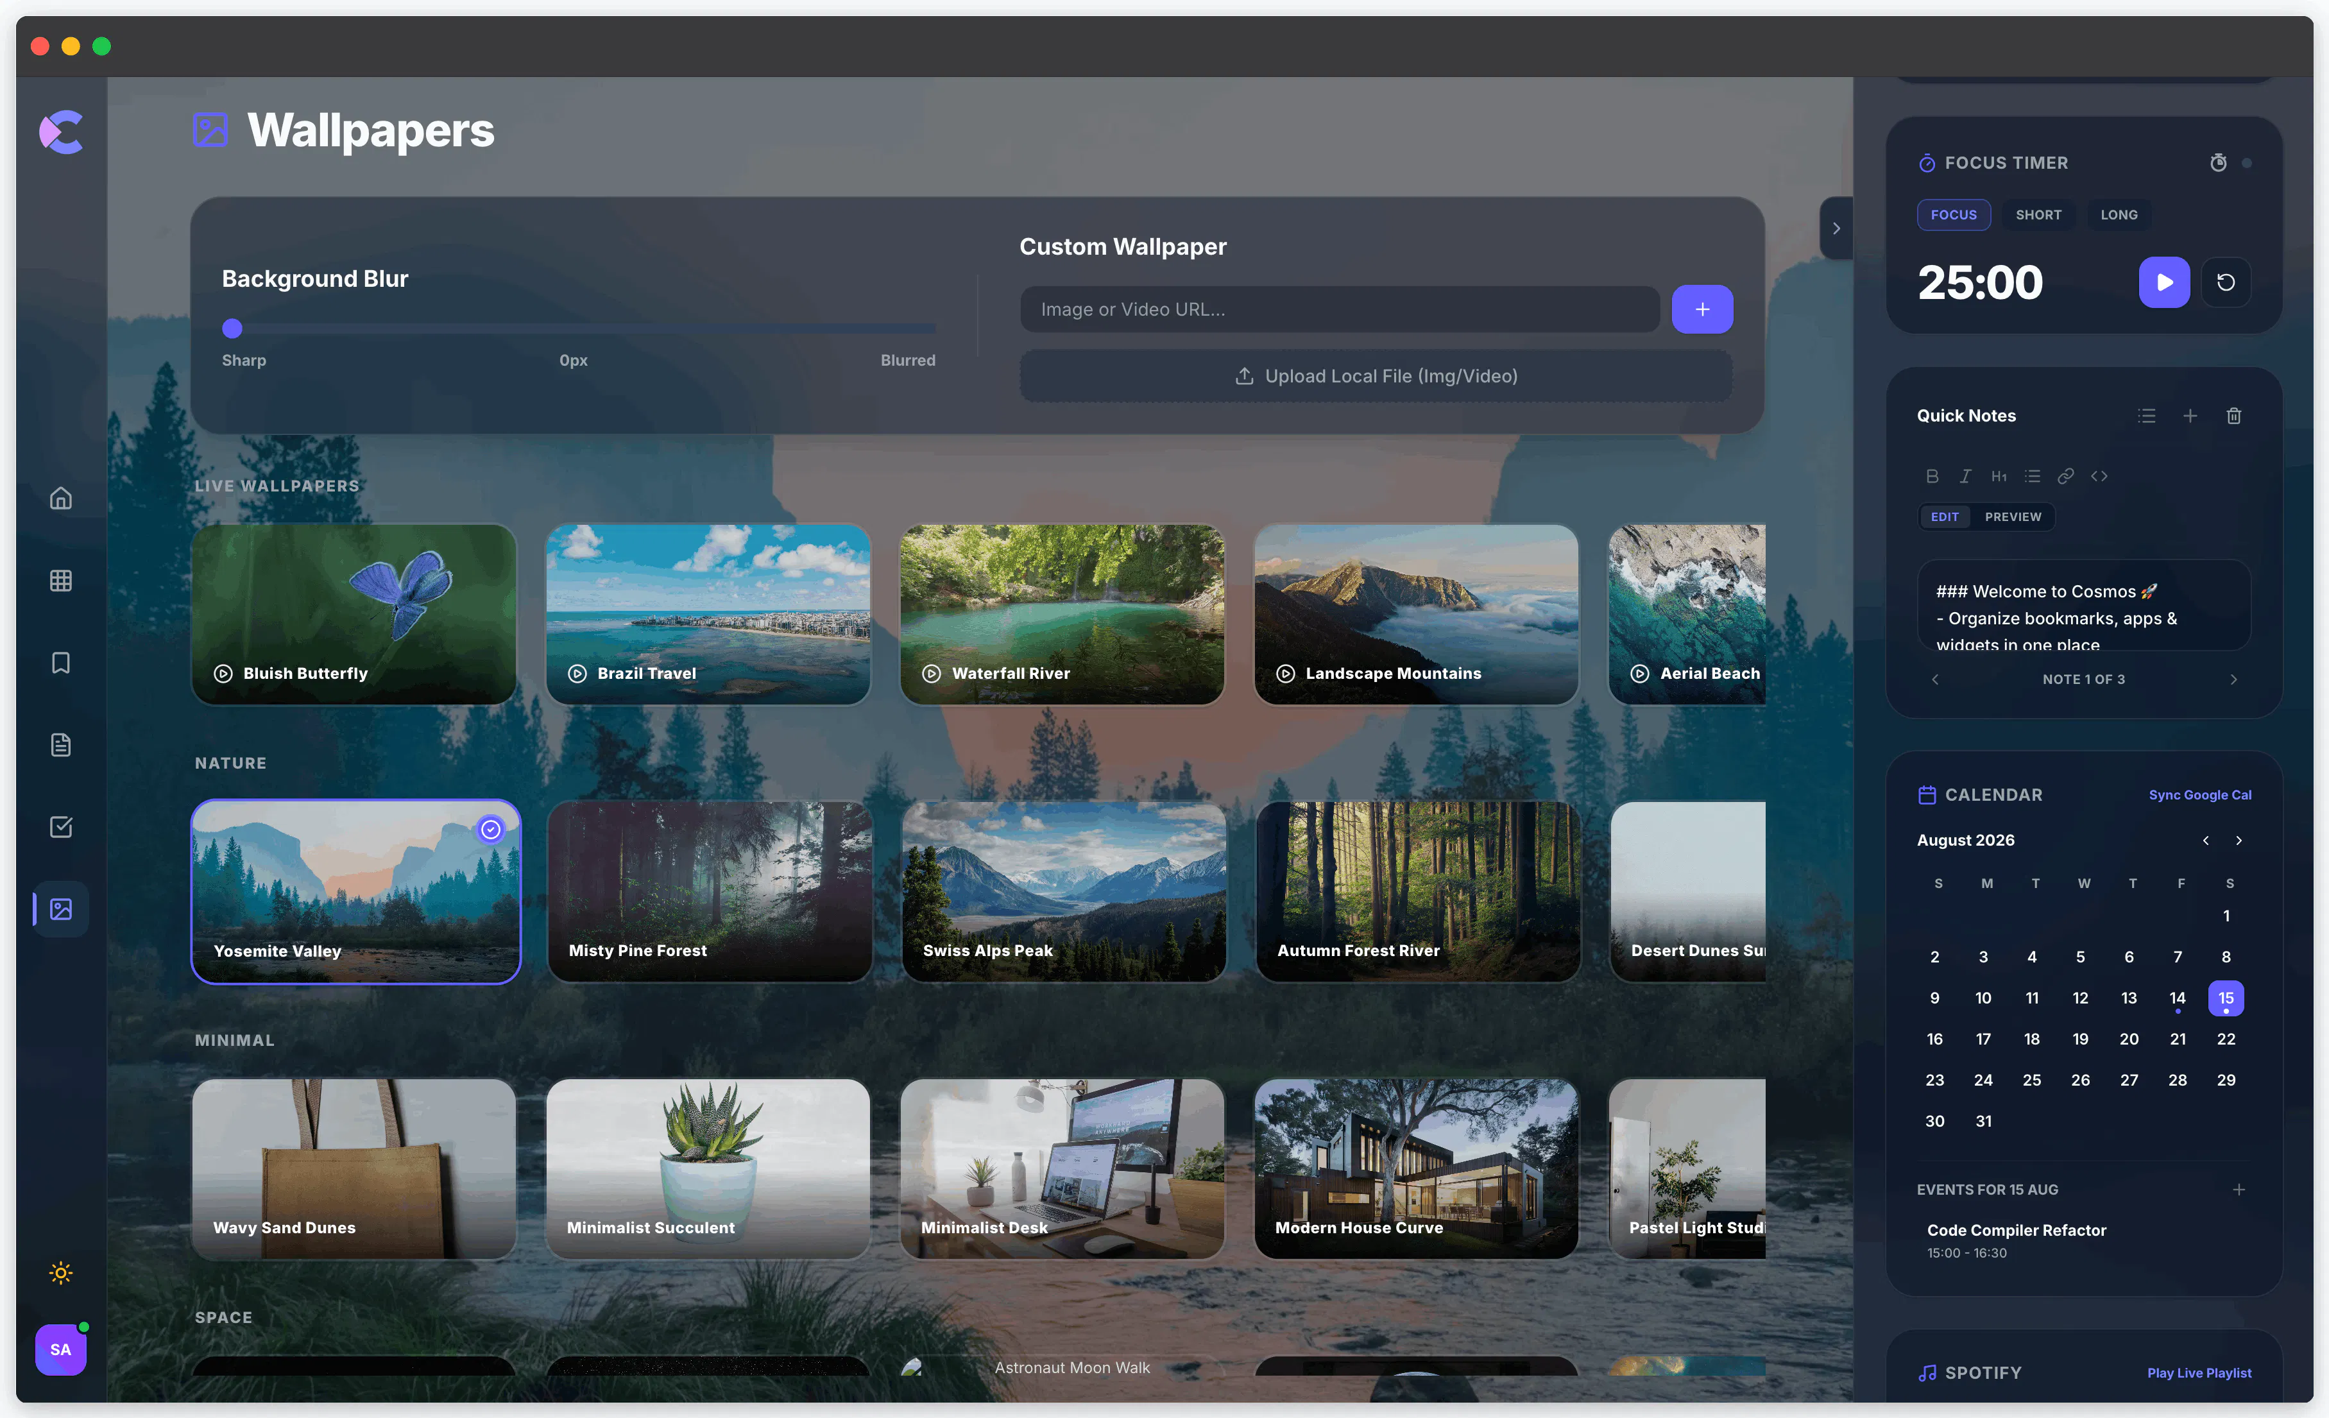Click the selected checkmark on Yosemite Valley
Viewport: 2329px width, 1418px height.
pos(491,830)
